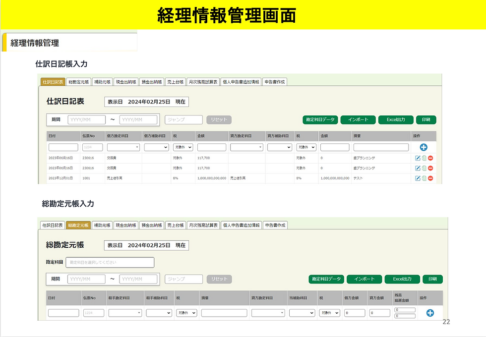Image resolution: width=486 pixels, height=337 pixels.
Task: Open the 貸方補助科目 dropdown in 仕訳日記表
Action: click(280, 147)
